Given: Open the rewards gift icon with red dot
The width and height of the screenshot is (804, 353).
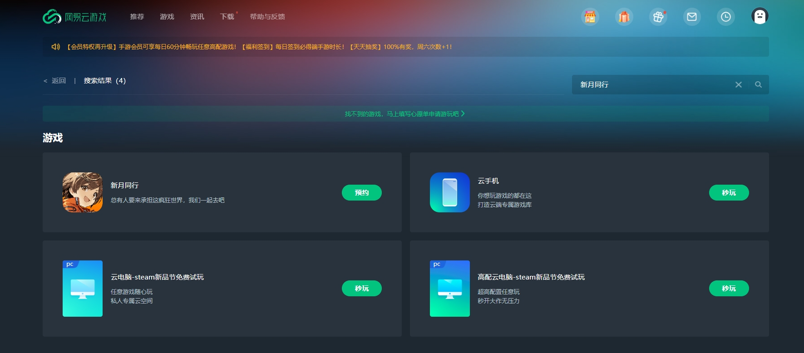Looking at the screenshot, I should coord(658,17).
